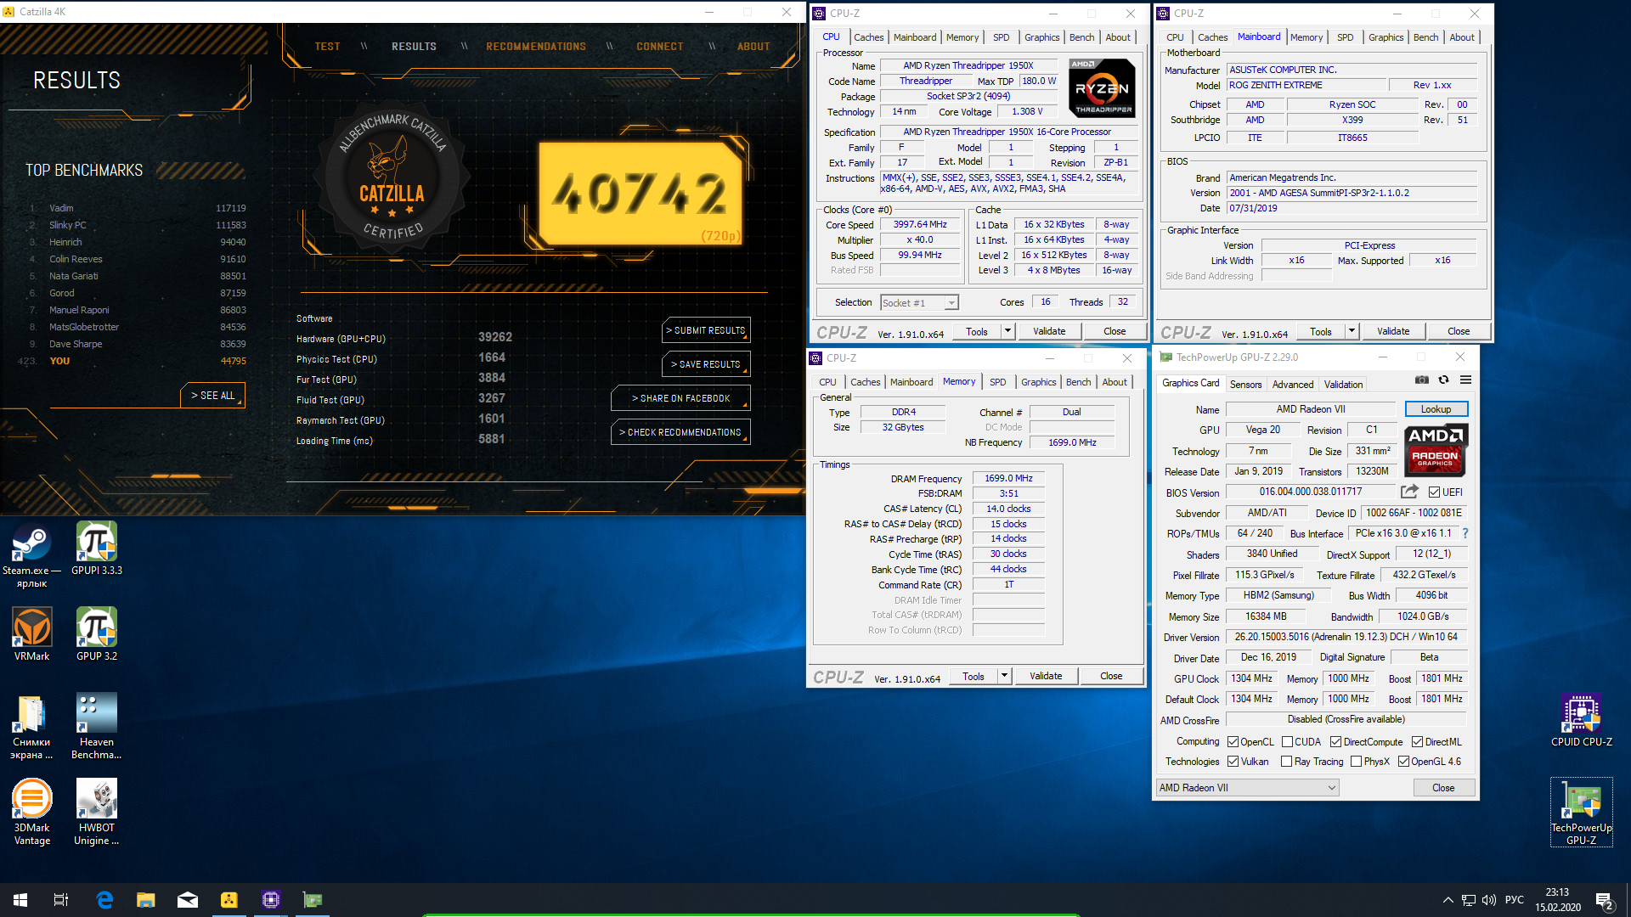Open GPUP 3.2 desktop icon

coord(97,634)
